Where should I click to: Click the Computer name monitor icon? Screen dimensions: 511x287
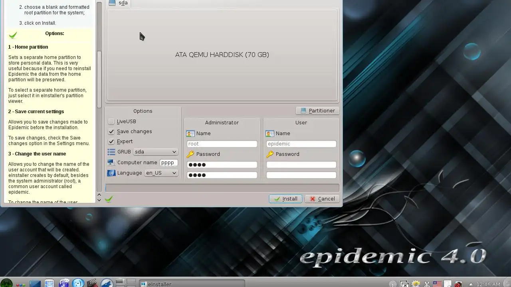click(x=111, y=162)
